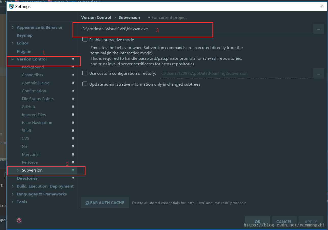The height and width of the screenshot is (230, 328).
Task: Select Ignored Files page
Action: coord(34,115)
